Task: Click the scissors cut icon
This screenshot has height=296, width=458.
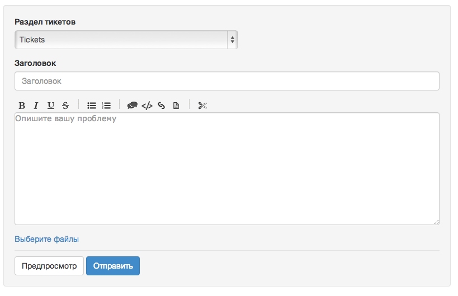Action: tap(202, 105)
